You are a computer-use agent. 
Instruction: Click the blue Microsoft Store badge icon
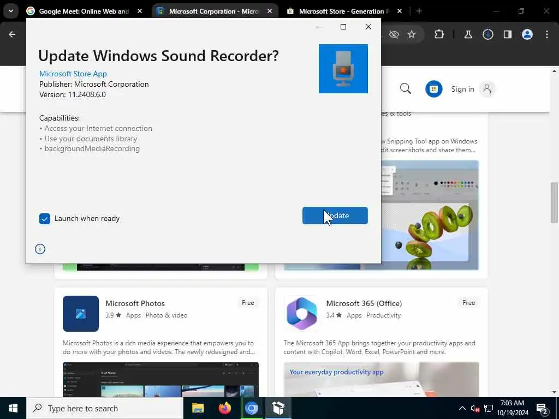point(433,89)
